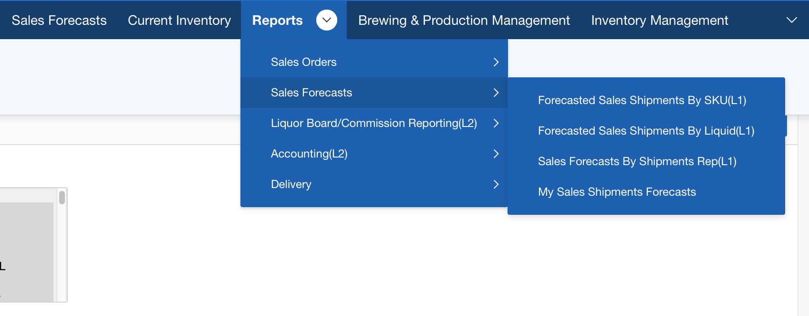The width and height of the screenshot is (809, 316).
Task: Open Brewing & Production Management tab
Action: click(464, 20)
